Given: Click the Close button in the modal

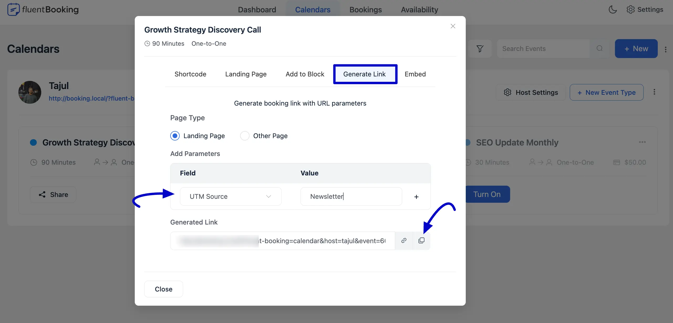Looking at the screenshot, I should [164, 289].
